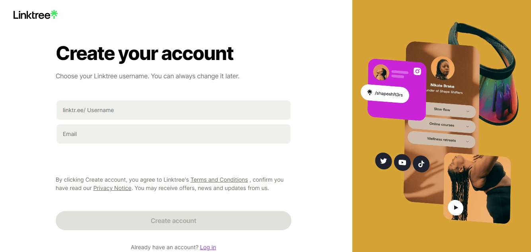Expand the Slow flow chevron
Screen dimensions: 531x252
click(468, 112)
